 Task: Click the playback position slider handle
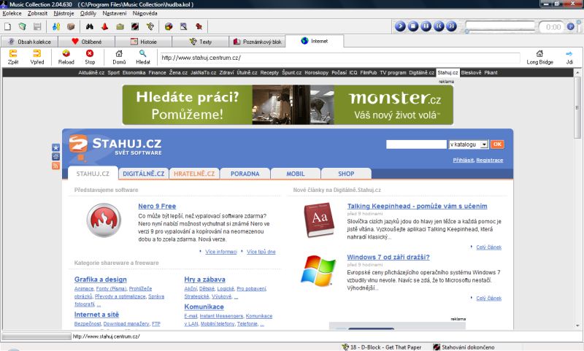pos(466,31)
